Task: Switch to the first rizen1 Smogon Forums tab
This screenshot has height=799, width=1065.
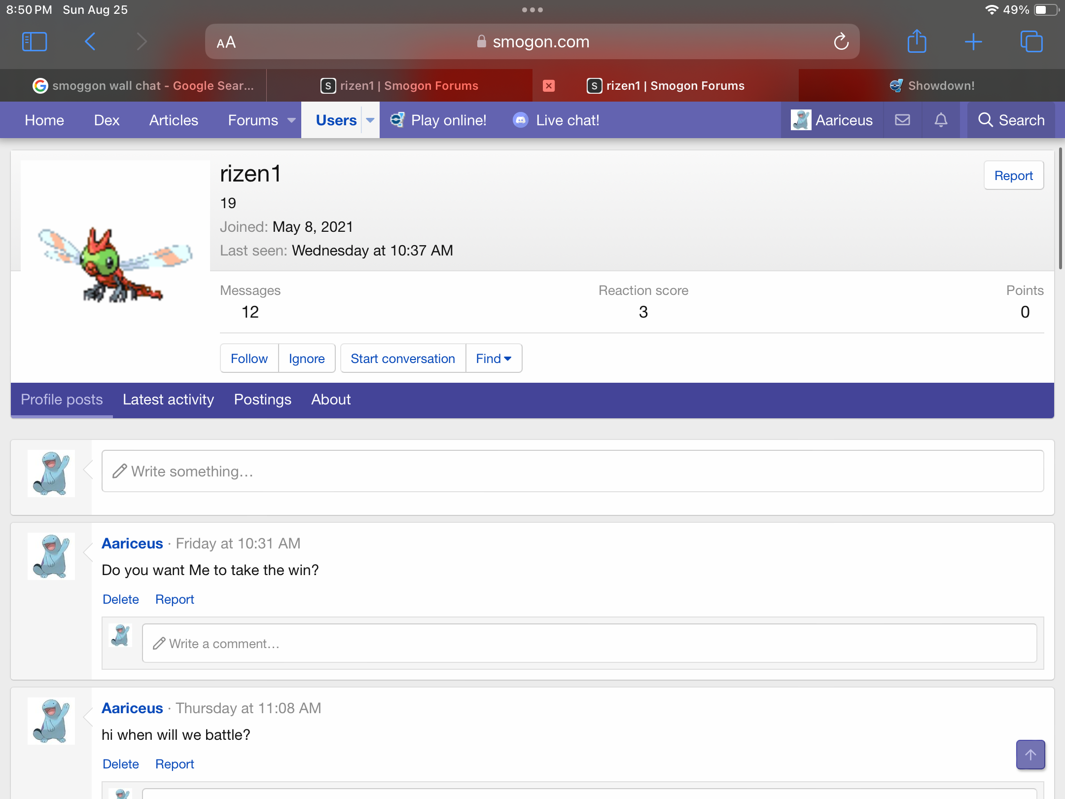Action: [x=399, y=86]
